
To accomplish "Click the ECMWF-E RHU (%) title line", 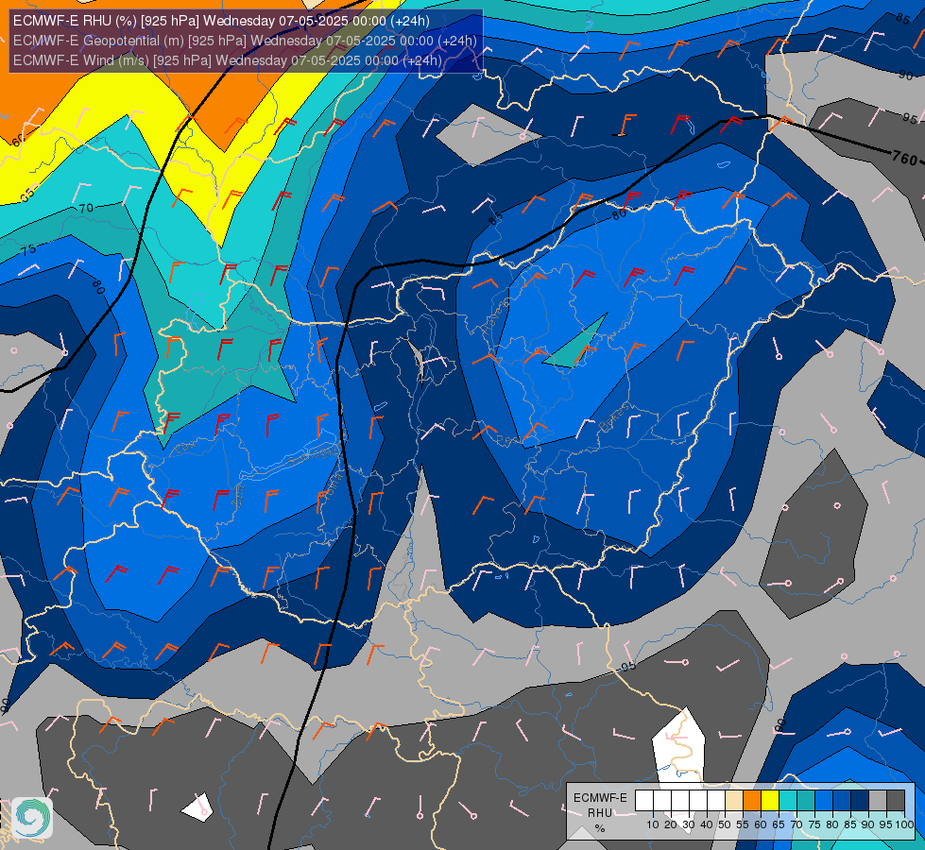I will pyautogui.click(x=221, y=21).
